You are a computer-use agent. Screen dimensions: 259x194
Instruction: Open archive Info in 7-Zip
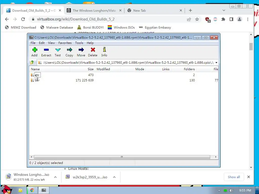(x=104, y=52)
